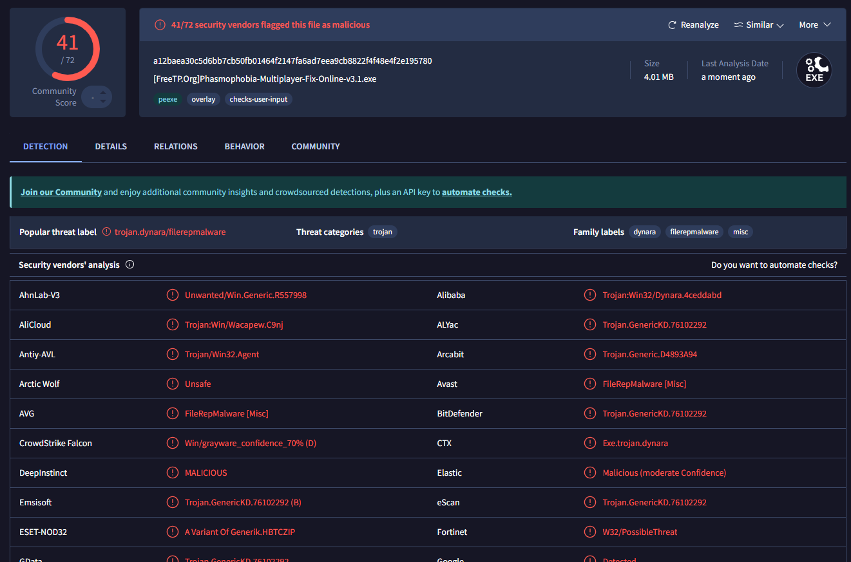Select the filerepmalware family label
The height and width of the screenshot is (562, 851).
tap(694, 232)
